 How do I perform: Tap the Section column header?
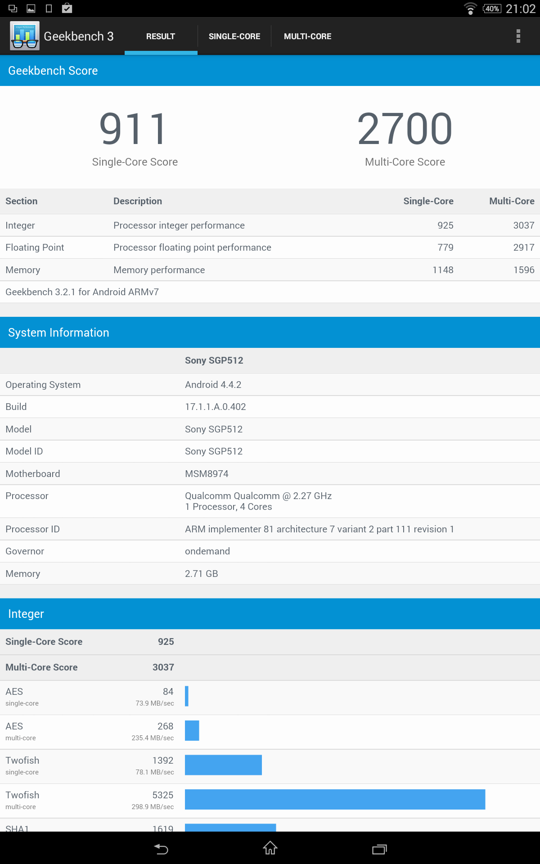(x=22, y=201)
